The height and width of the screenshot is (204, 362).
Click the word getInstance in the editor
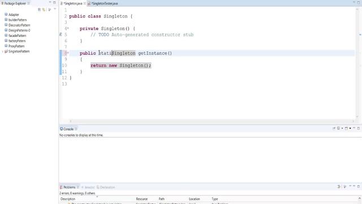click(x=152, y=53)
